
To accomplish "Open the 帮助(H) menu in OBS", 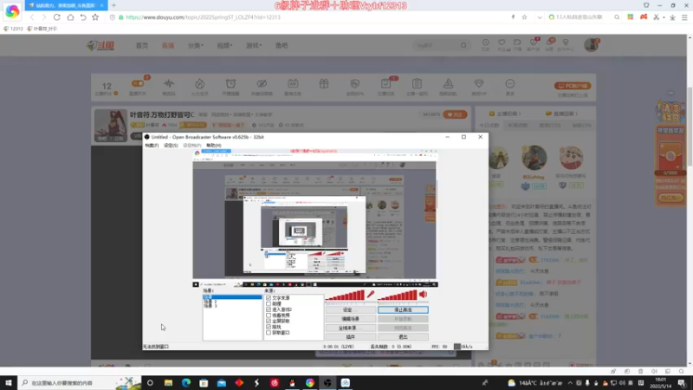I will pyautogui.click(x=213, y=146).
